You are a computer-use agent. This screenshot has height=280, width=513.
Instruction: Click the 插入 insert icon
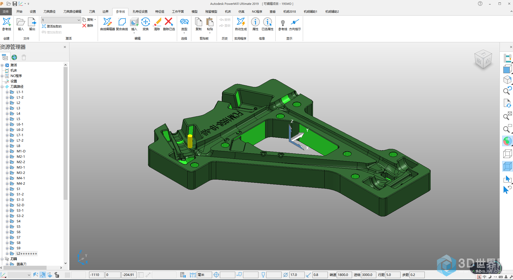(134, 22)
